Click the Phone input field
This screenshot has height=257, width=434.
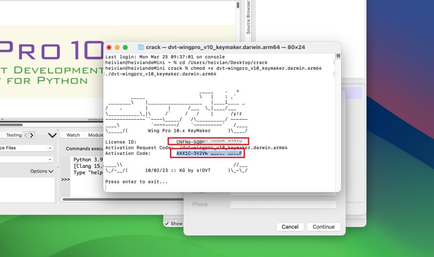point(284,204)
